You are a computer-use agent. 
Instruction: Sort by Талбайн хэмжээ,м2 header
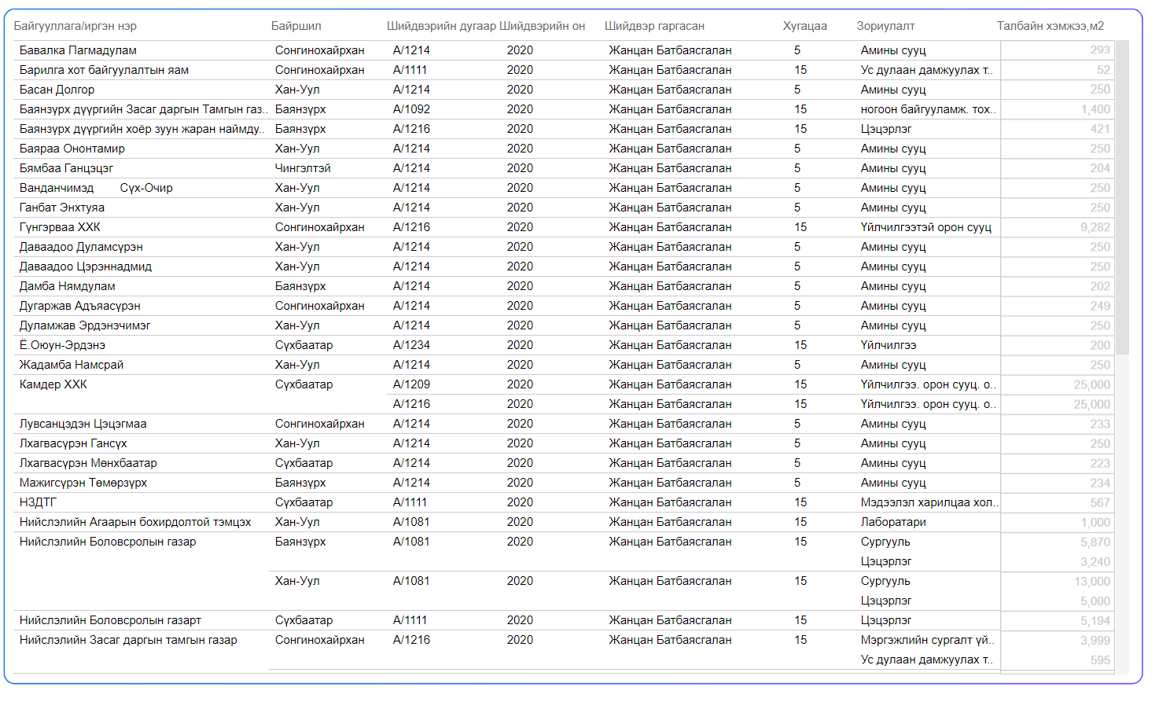click(x=1050, y=26)
